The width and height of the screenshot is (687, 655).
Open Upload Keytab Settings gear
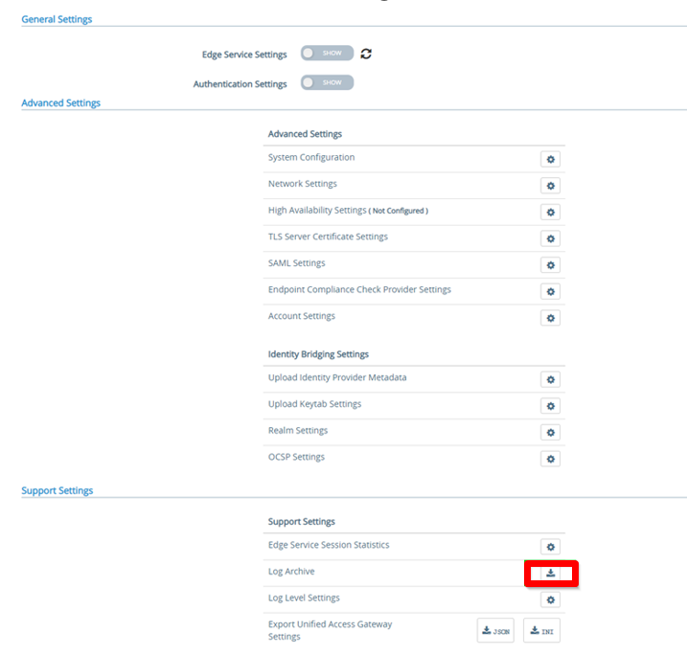[550, 406]
